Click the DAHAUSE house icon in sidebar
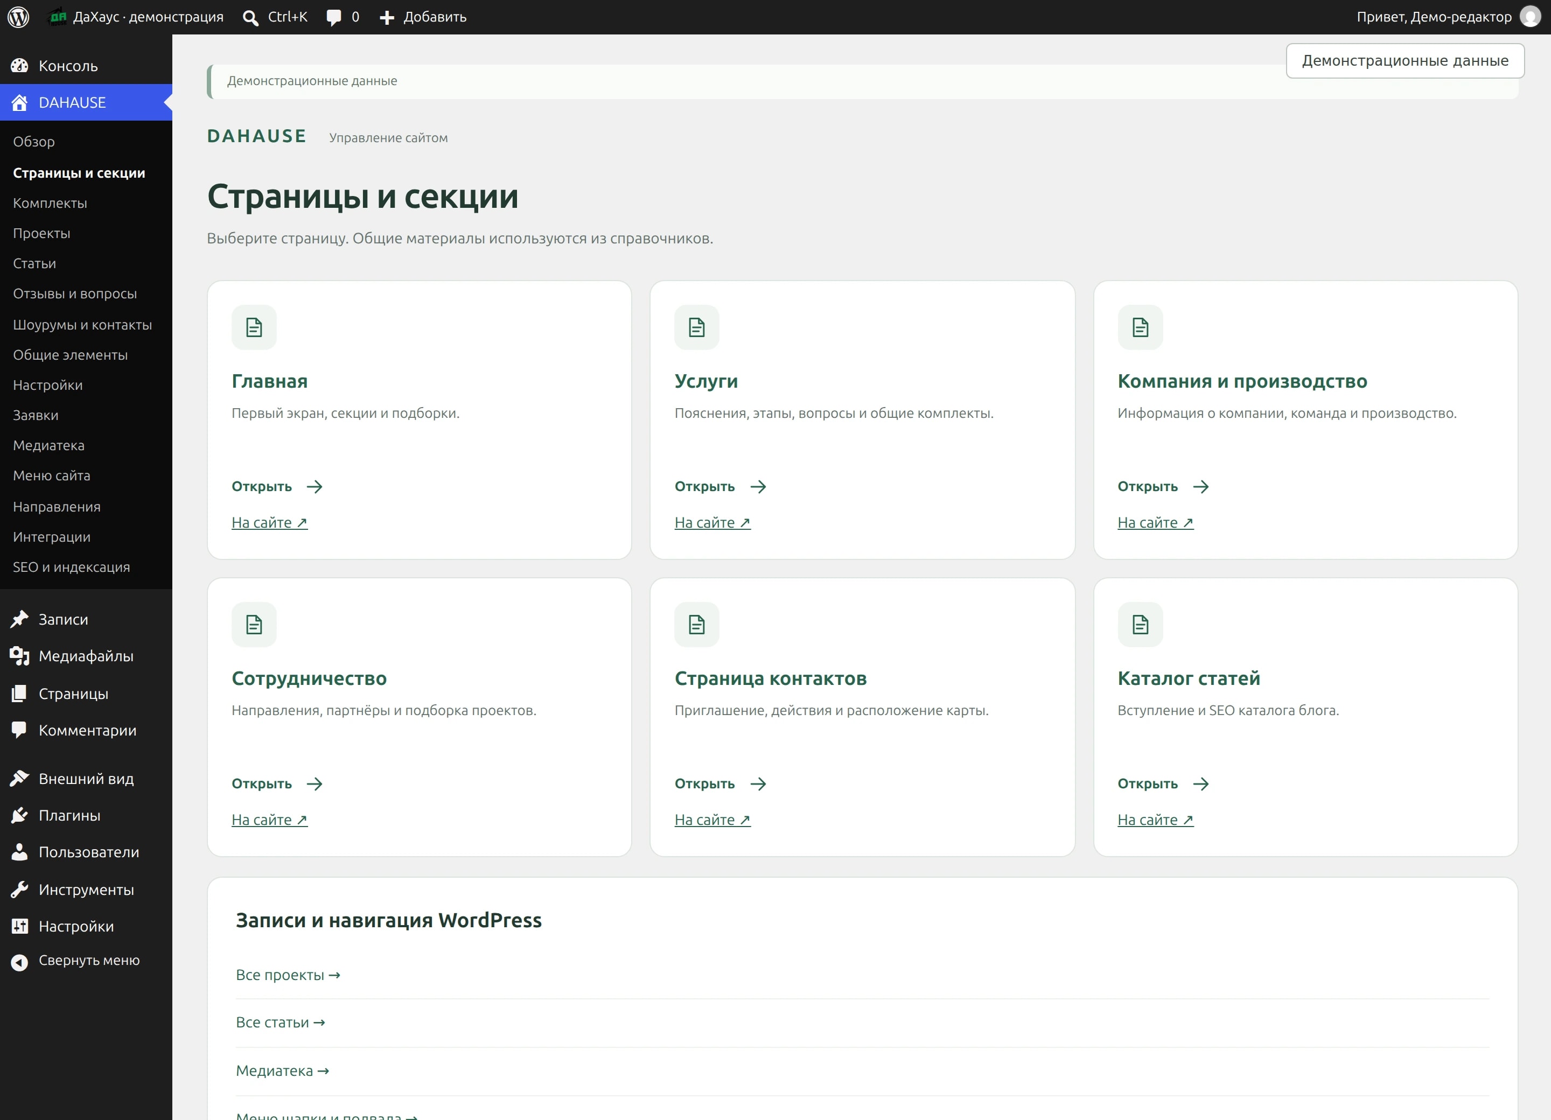Viewport: 1551px width, 1120px height. point(19,102)
